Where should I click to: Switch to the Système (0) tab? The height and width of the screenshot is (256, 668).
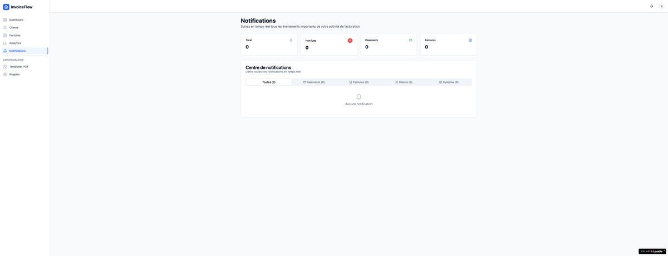click(449, 82)
